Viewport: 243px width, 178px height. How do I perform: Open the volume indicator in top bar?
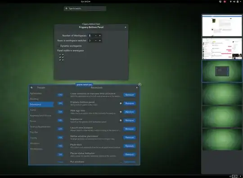click(234, 1)
